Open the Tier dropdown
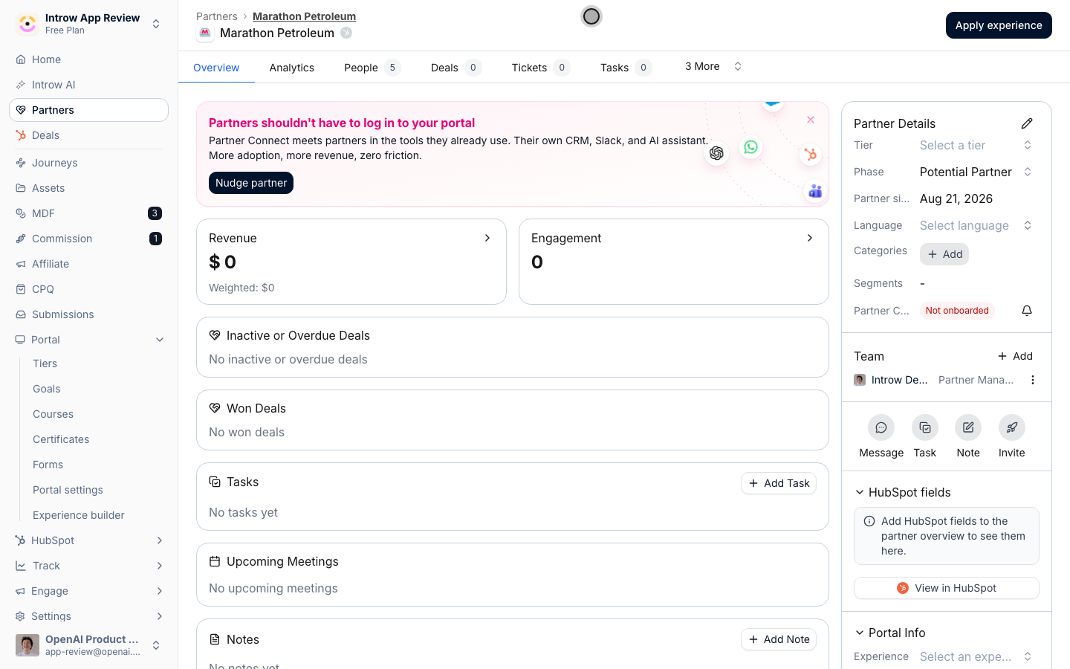 (x=976, y=145)
